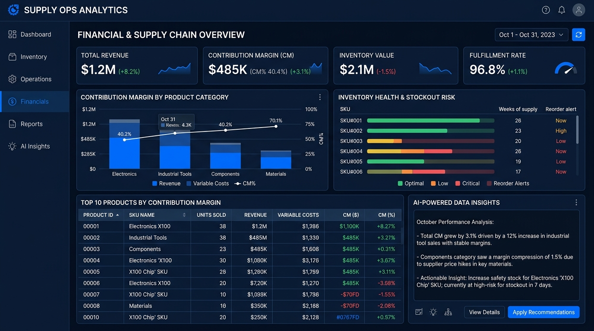Select the Financials menu item

pos(35,102)
